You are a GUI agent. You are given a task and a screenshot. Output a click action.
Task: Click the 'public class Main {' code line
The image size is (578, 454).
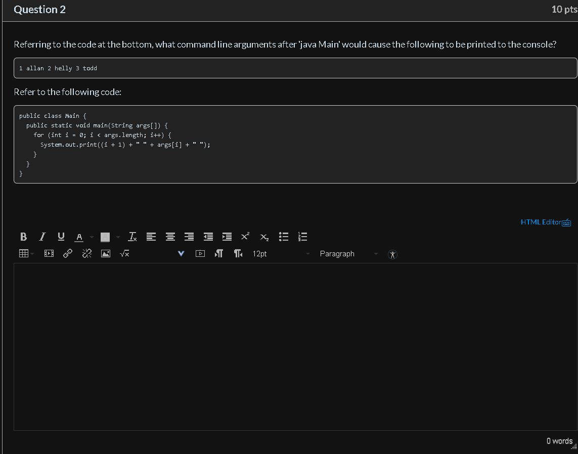pos(53,116)
